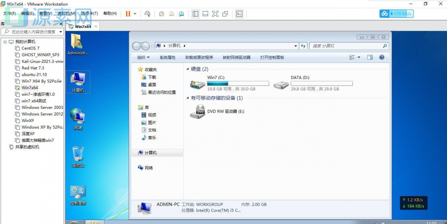Toggle the VMware library panel
Screen dimensions: 447x224
195,14
